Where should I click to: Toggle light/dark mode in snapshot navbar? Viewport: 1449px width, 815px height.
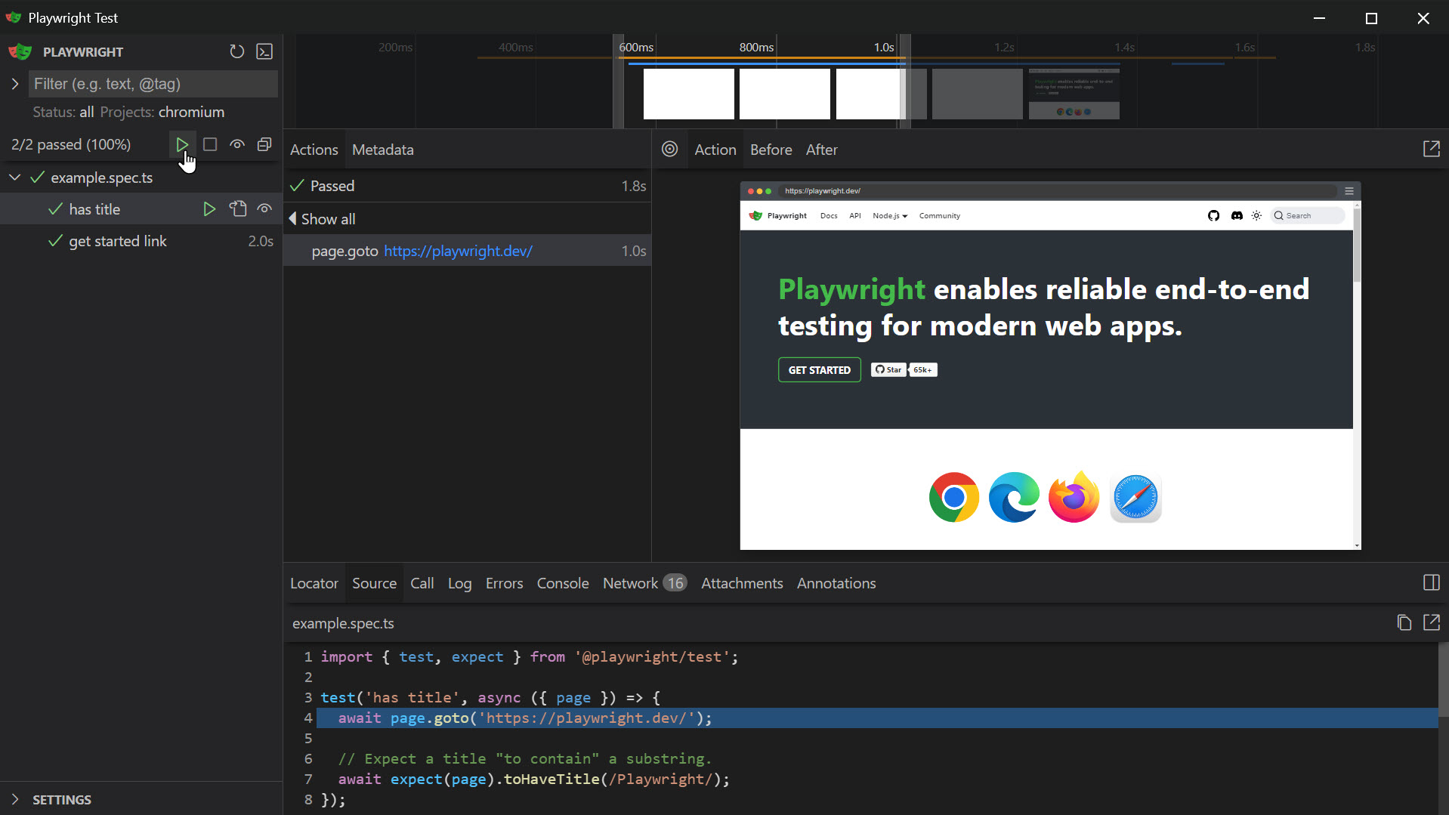1256,216
